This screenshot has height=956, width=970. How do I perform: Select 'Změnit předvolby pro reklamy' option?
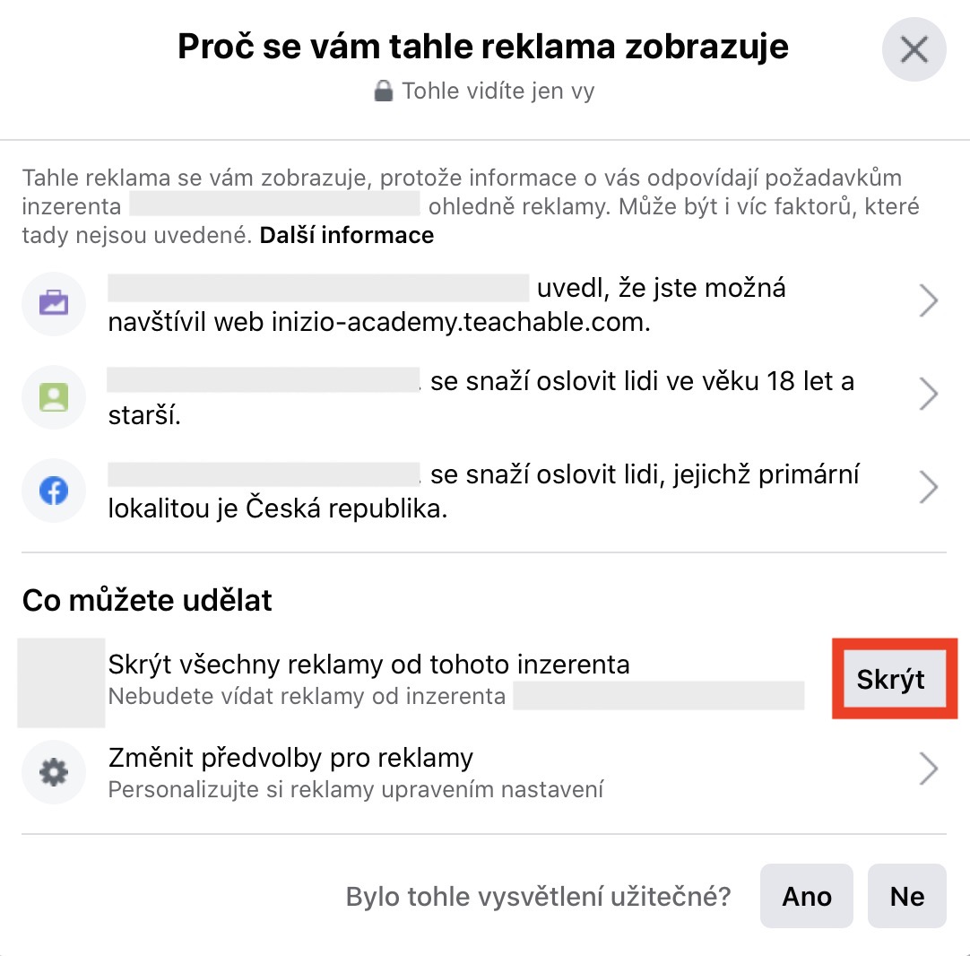[x=290, y=759]
